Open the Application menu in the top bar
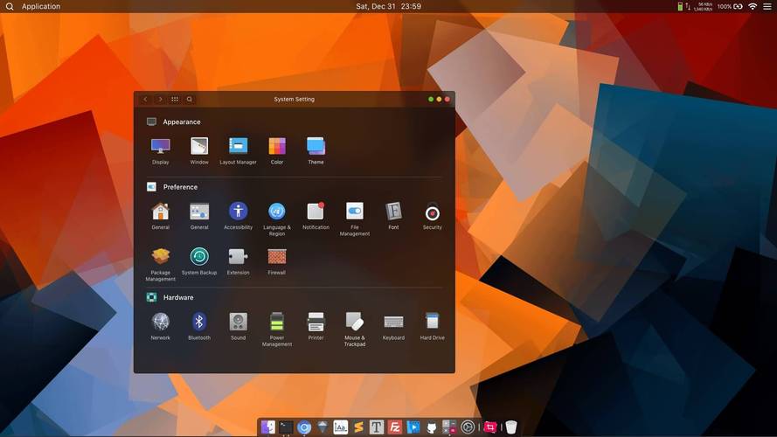This screenshot has width=777, height=437. tap(40, 6)
